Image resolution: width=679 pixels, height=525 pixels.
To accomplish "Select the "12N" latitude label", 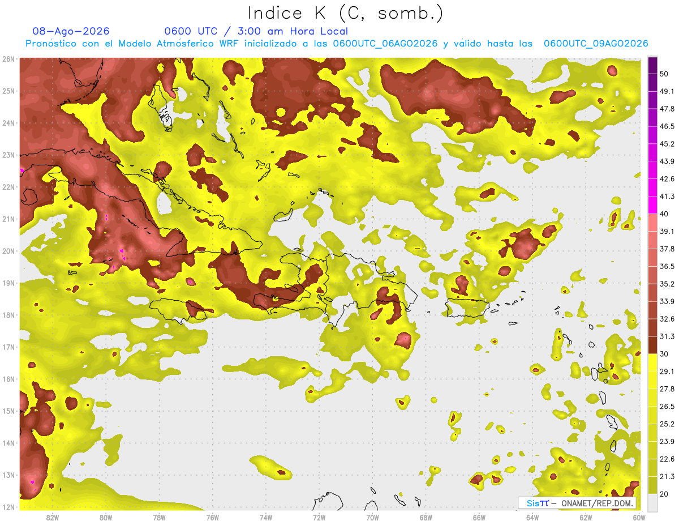I will tap(8, 507).
